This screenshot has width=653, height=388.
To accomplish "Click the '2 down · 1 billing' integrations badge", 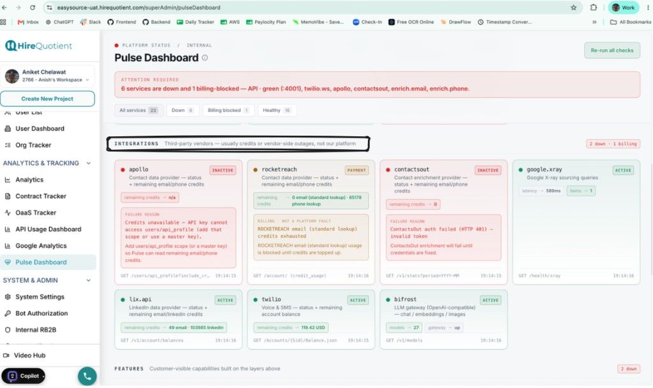I will click(x=613, y=144).
